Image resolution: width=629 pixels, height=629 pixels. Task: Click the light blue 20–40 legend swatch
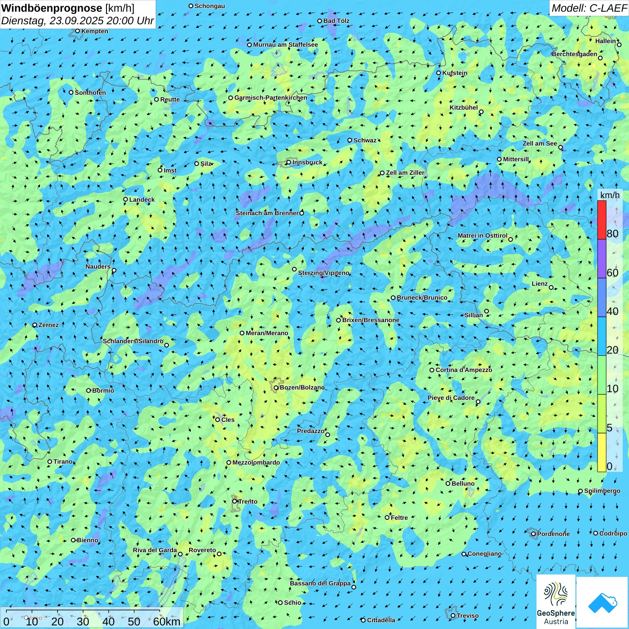[x=602, y=337]
